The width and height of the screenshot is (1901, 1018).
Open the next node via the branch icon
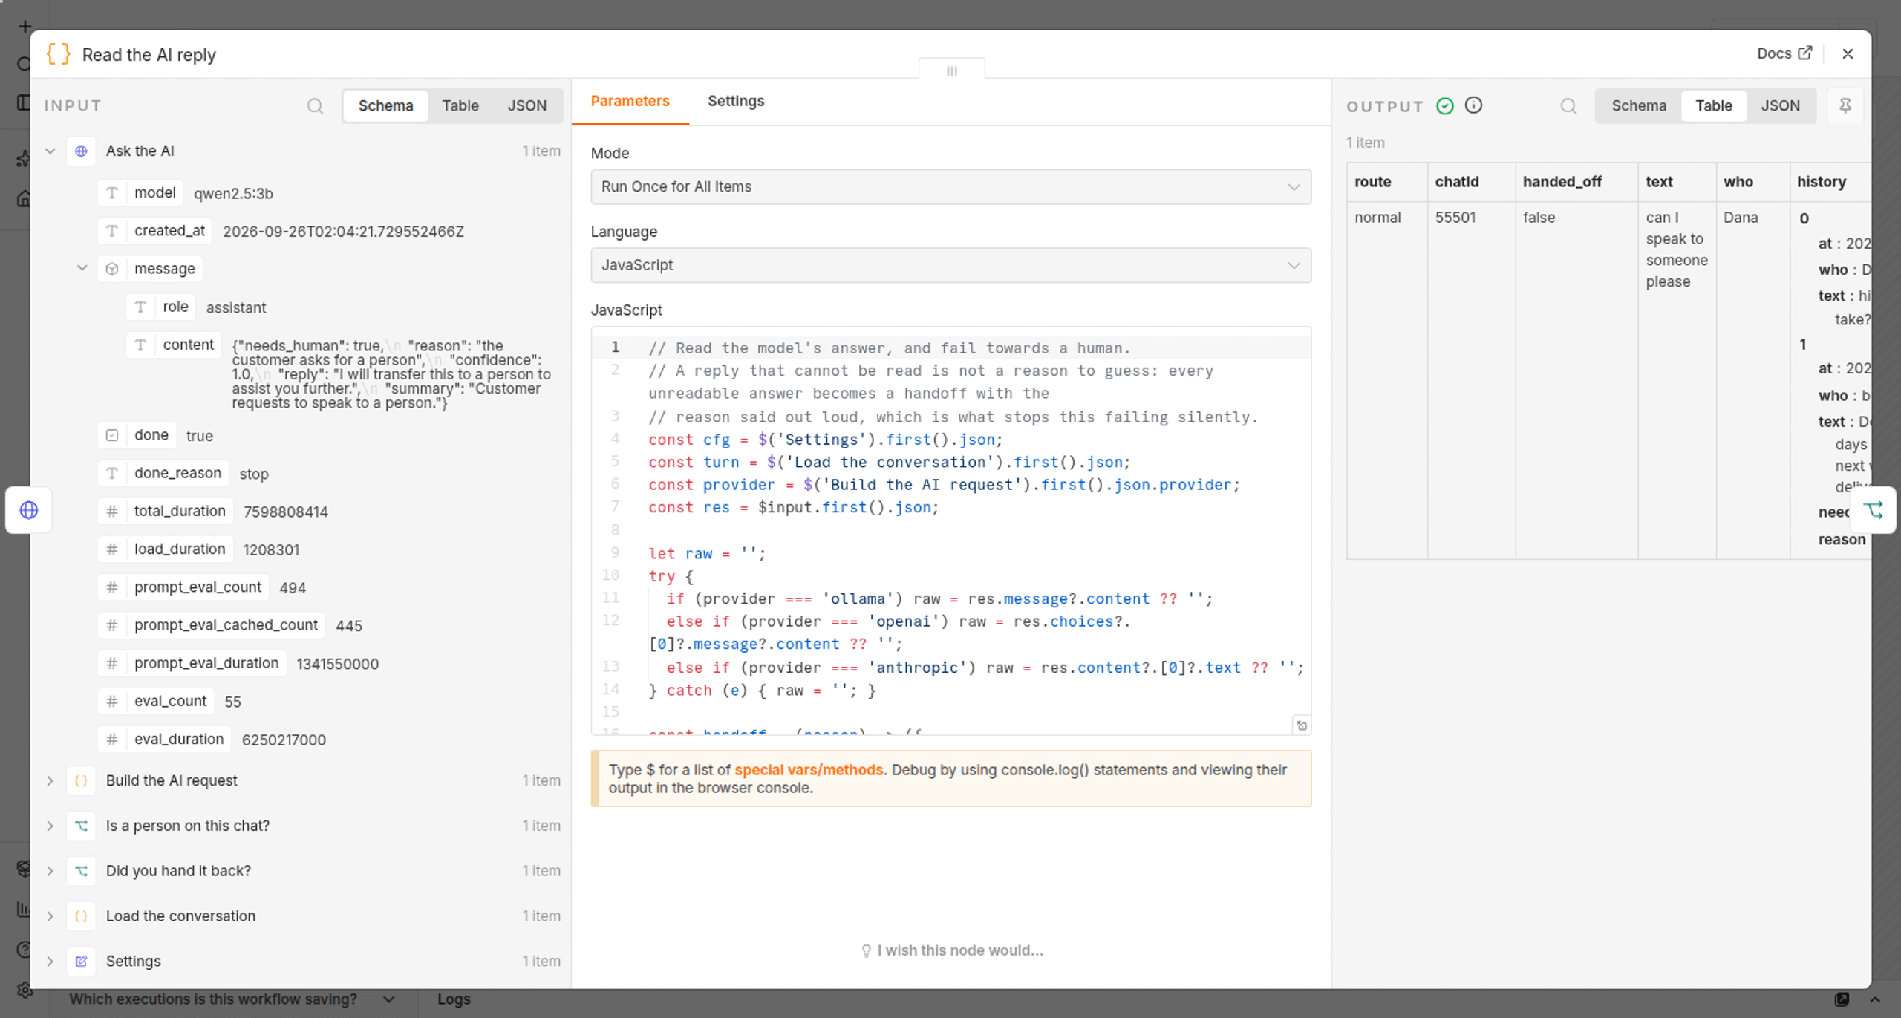coord(1874,510)
